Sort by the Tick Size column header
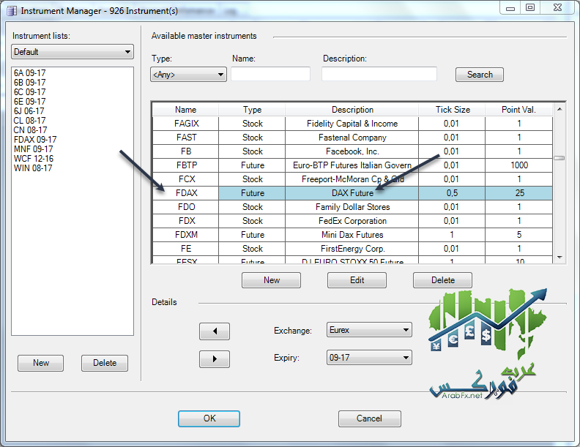Screen dimensions: 580x447 (x=452, y=110)
